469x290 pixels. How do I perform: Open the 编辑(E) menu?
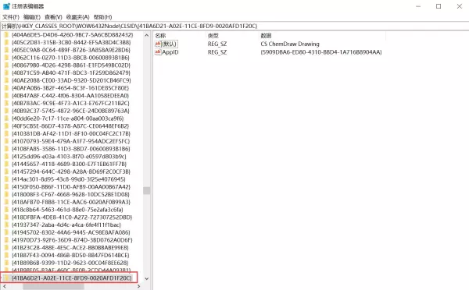32,17
